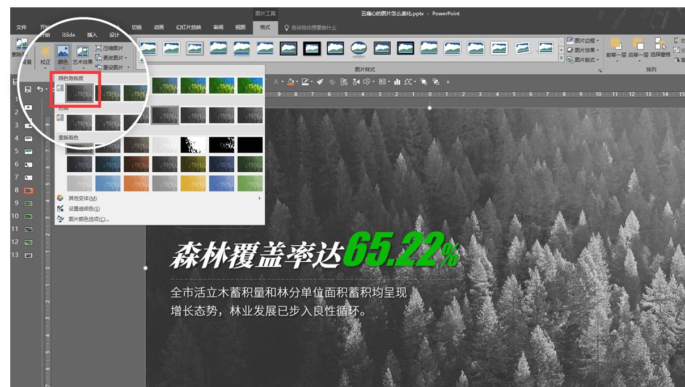685x387 pixels.
Task: Apply the washout recolor preset
Action: click(x=165, y=144)
